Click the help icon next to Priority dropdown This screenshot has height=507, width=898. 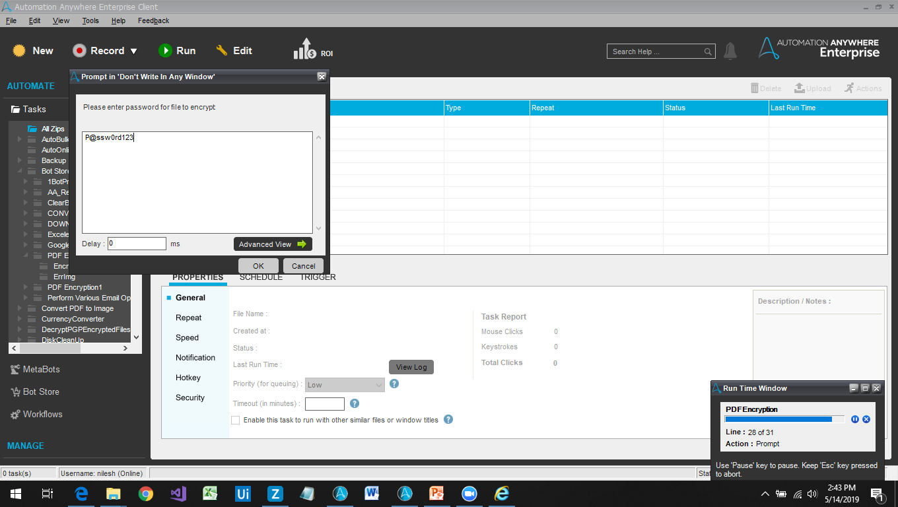(x=394, y=384)
